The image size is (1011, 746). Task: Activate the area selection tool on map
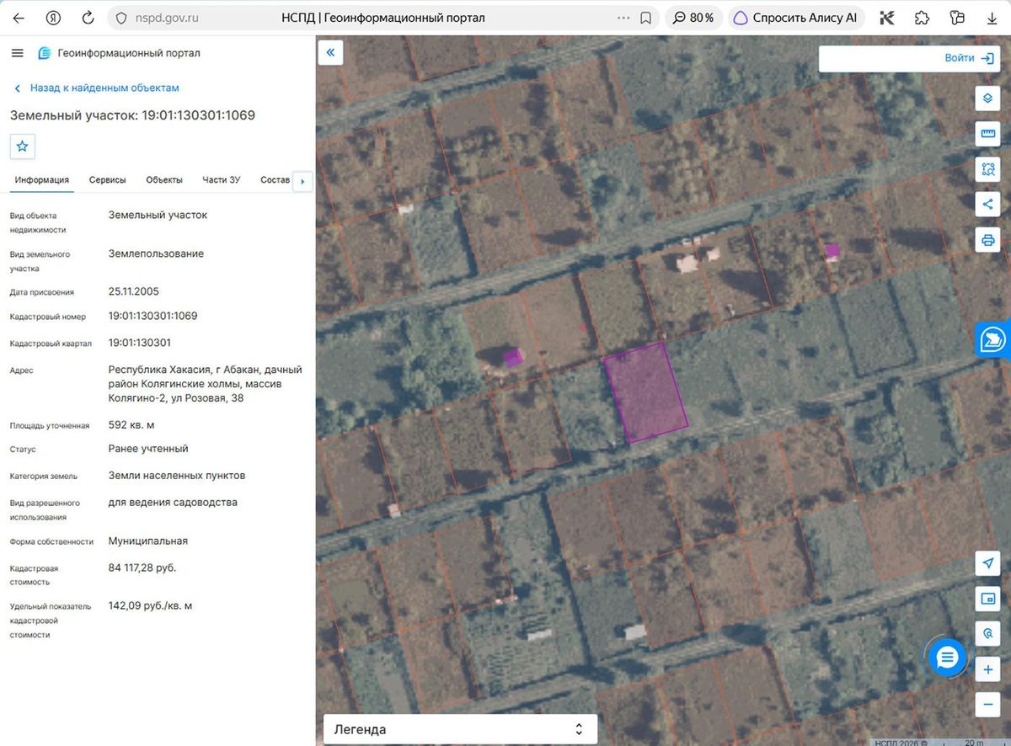tap(987, 169)
